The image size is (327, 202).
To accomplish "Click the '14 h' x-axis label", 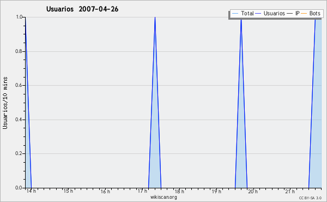I will (x=31, y=191).
